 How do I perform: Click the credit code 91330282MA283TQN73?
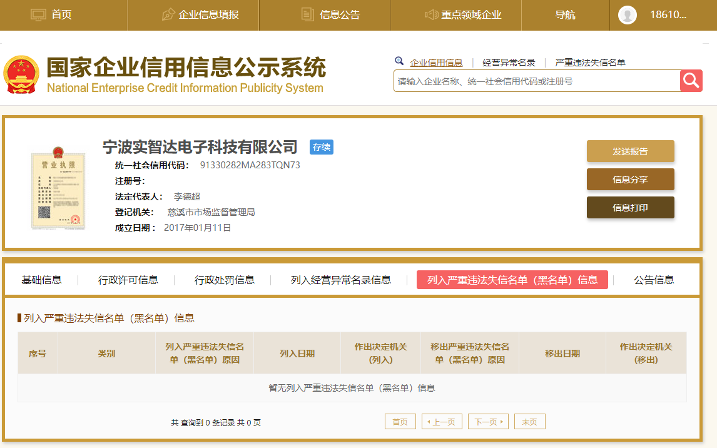click(x=250, y=165)
